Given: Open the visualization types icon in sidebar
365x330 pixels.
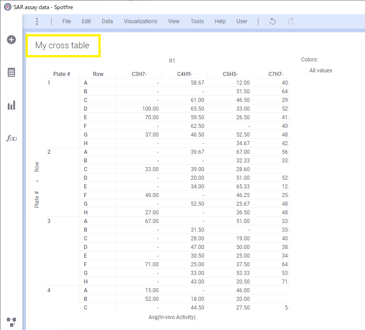Looking at the screenshot, I should (x=11, y=105).
